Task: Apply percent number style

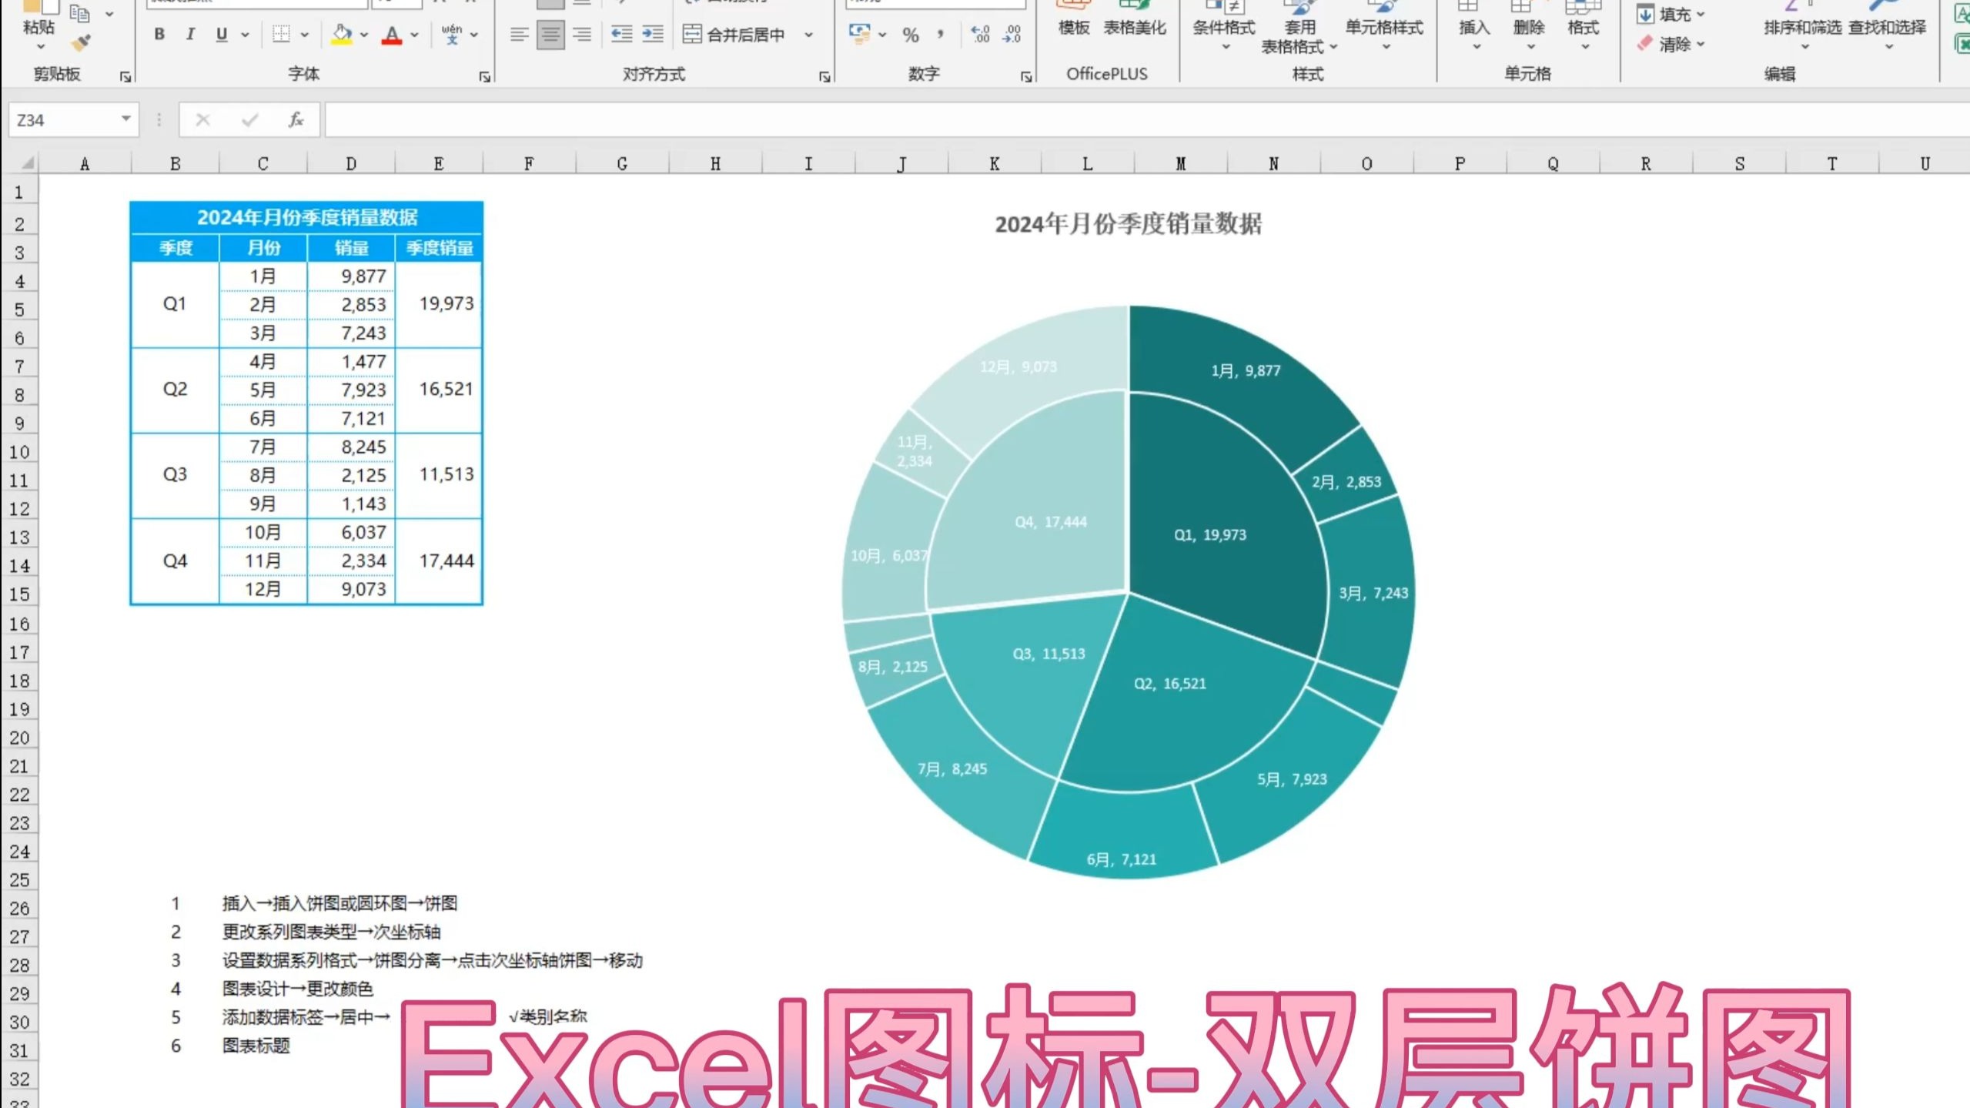Action: pyautogui.click(x=910, y=35)
